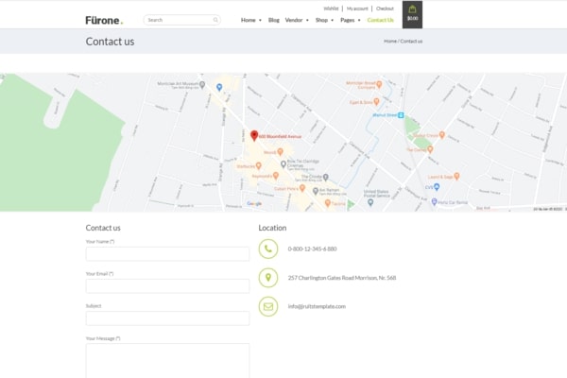Go to My account link
Viewport: 567px width, 378px height.
coord(357,8)
